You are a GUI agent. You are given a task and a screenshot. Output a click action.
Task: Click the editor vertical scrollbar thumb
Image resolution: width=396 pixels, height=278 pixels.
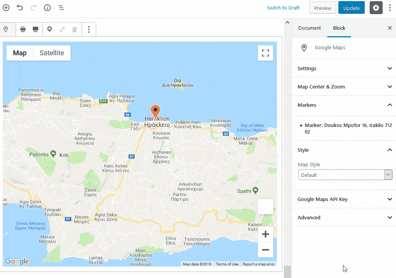(287, 272)
